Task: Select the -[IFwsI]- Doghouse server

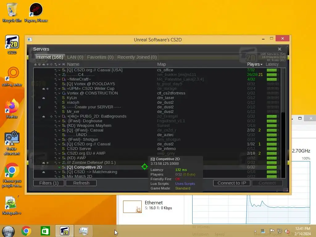Action: [156, 121]
